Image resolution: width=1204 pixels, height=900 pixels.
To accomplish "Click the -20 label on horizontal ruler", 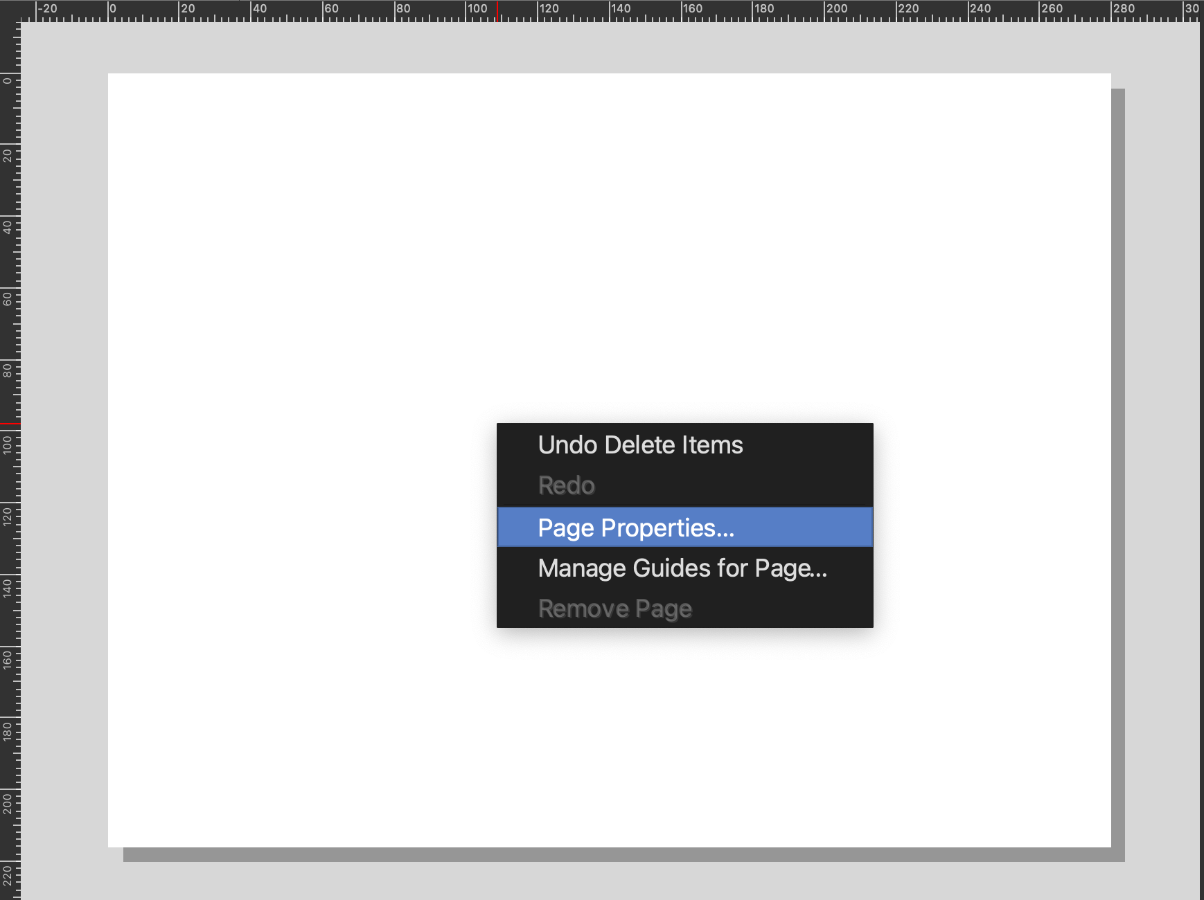I will [x=47, y=9].
